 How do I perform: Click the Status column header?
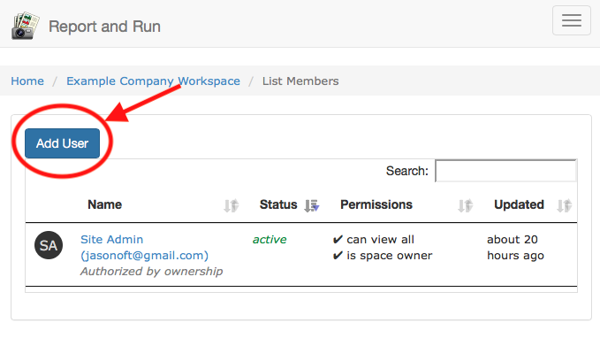pos(278,204)
